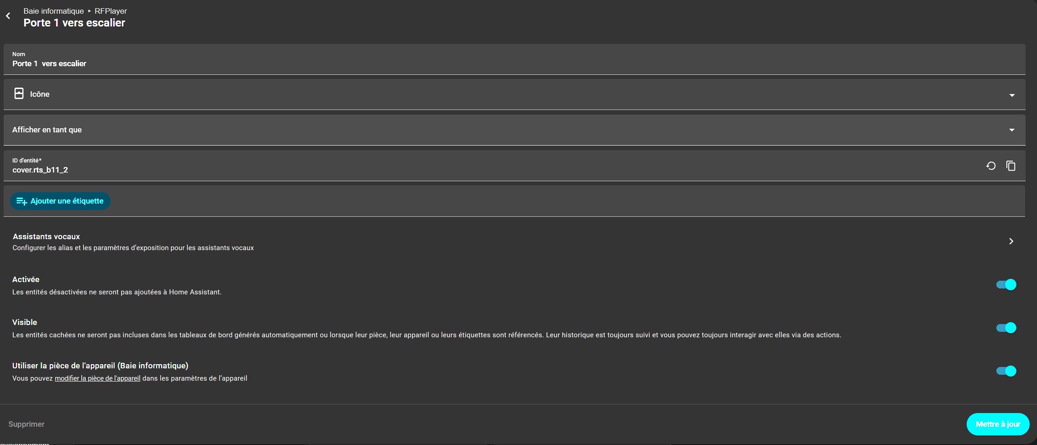
Task: Click the door icon preview beside Icône
Action: pyautogui.click(x=19, y=94)
